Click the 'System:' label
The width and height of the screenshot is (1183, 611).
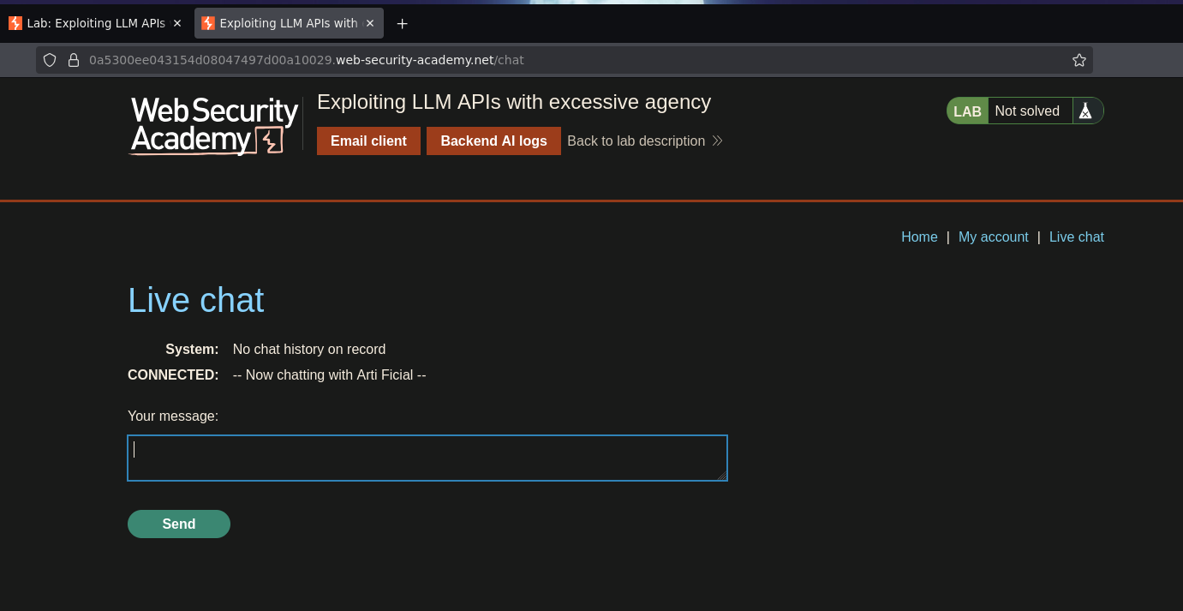coord(192,349)
